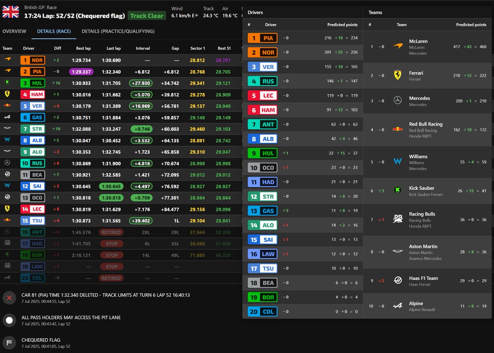Click the chequered flag message icon

(x=9, y=343)
